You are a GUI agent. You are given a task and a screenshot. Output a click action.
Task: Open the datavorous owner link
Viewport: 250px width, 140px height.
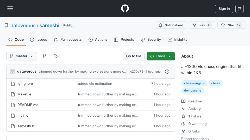pos(23,25)
